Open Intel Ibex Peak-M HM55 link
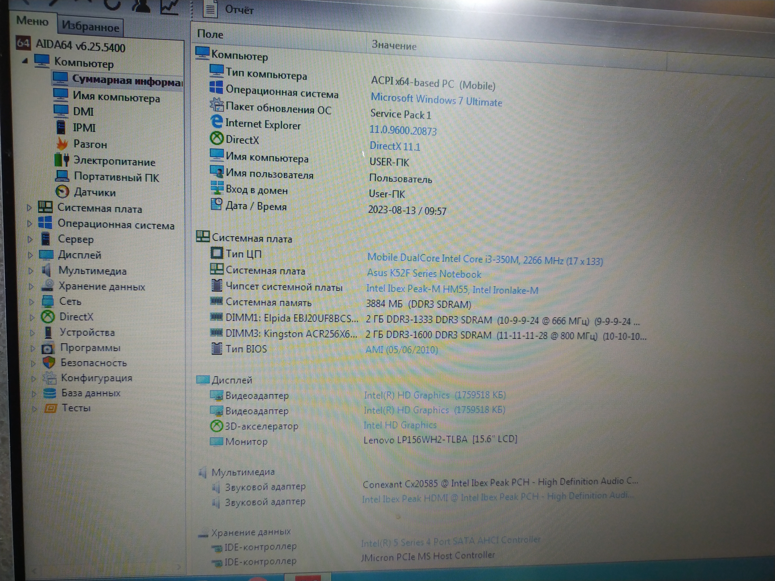The height and width of the screenshot is (581, 775). tap(452, 289)
